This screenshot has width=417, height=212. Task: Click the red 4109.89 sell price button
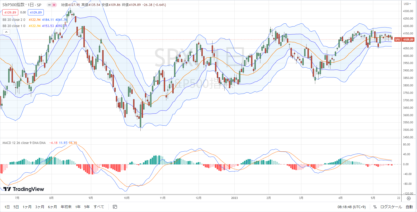tap(10, 12)
